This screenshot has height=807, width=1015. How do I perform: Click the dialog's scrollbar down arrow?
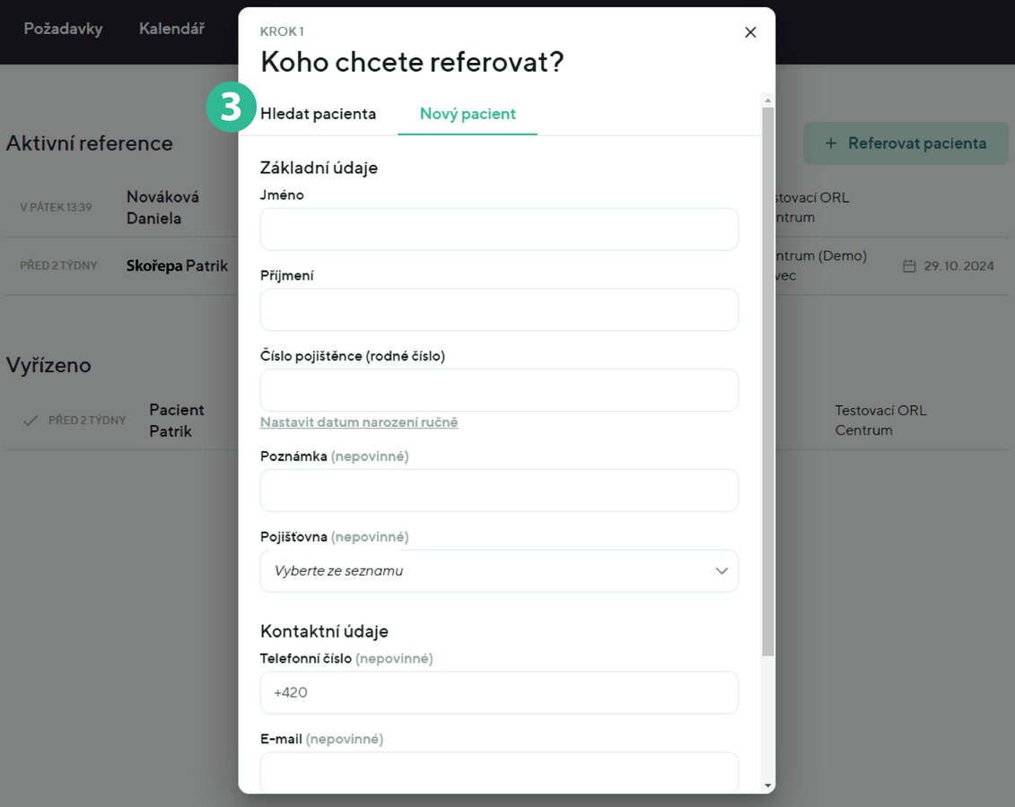(x=767, y=785)
